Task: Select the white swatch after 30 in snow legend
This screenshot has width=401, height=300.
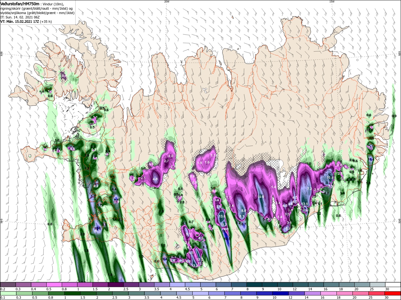Action: point(393,285)
